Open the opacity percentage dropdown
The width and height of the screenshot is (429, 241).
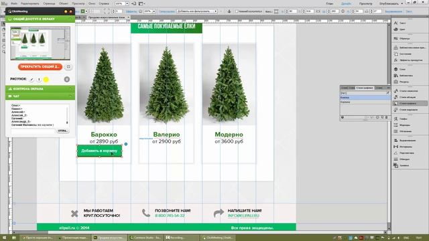154,11
